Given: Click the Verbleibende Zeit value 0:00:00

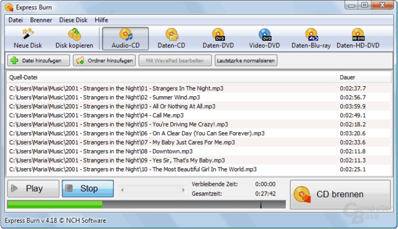Looking at the screenshot, I should pos(266,184).
